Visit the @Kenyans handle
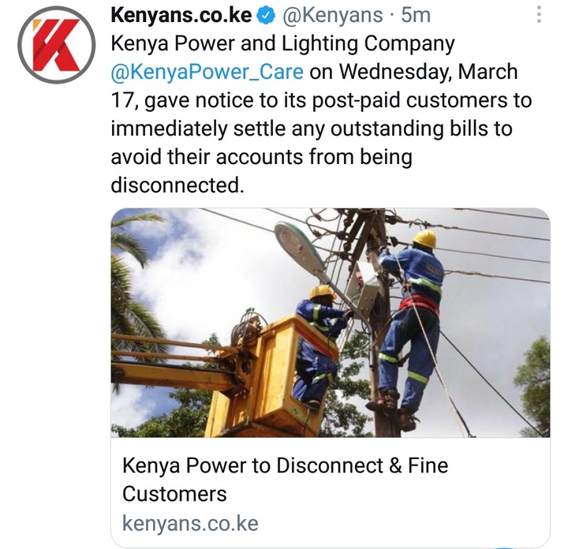This screenshot has height=549, width=568. pos(332,16)
